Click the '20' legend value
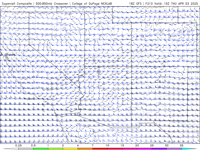The width and height of the screenshot is (200, 150). pos(137,145)
